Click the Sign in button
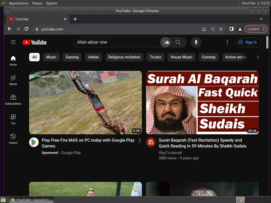The image size is (271, 203). pyautogui.click(x=248, y=42)
